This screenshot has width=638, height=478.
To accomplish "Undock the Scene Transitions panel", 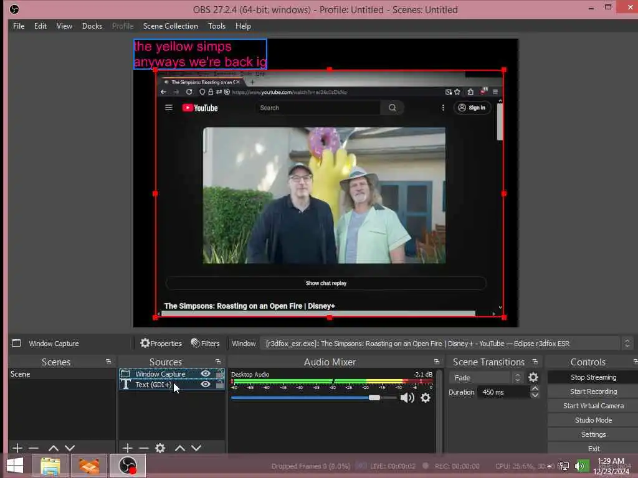I will click(x=535, y=362).
